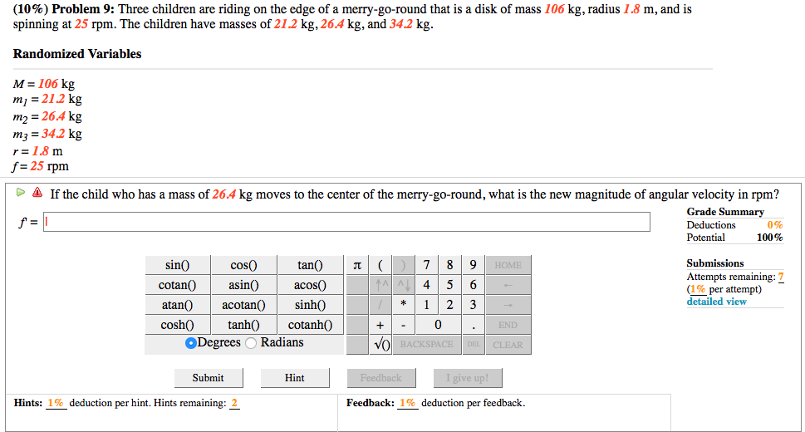Click the DEL key
805x432 pixels.
tap(473, 345)
